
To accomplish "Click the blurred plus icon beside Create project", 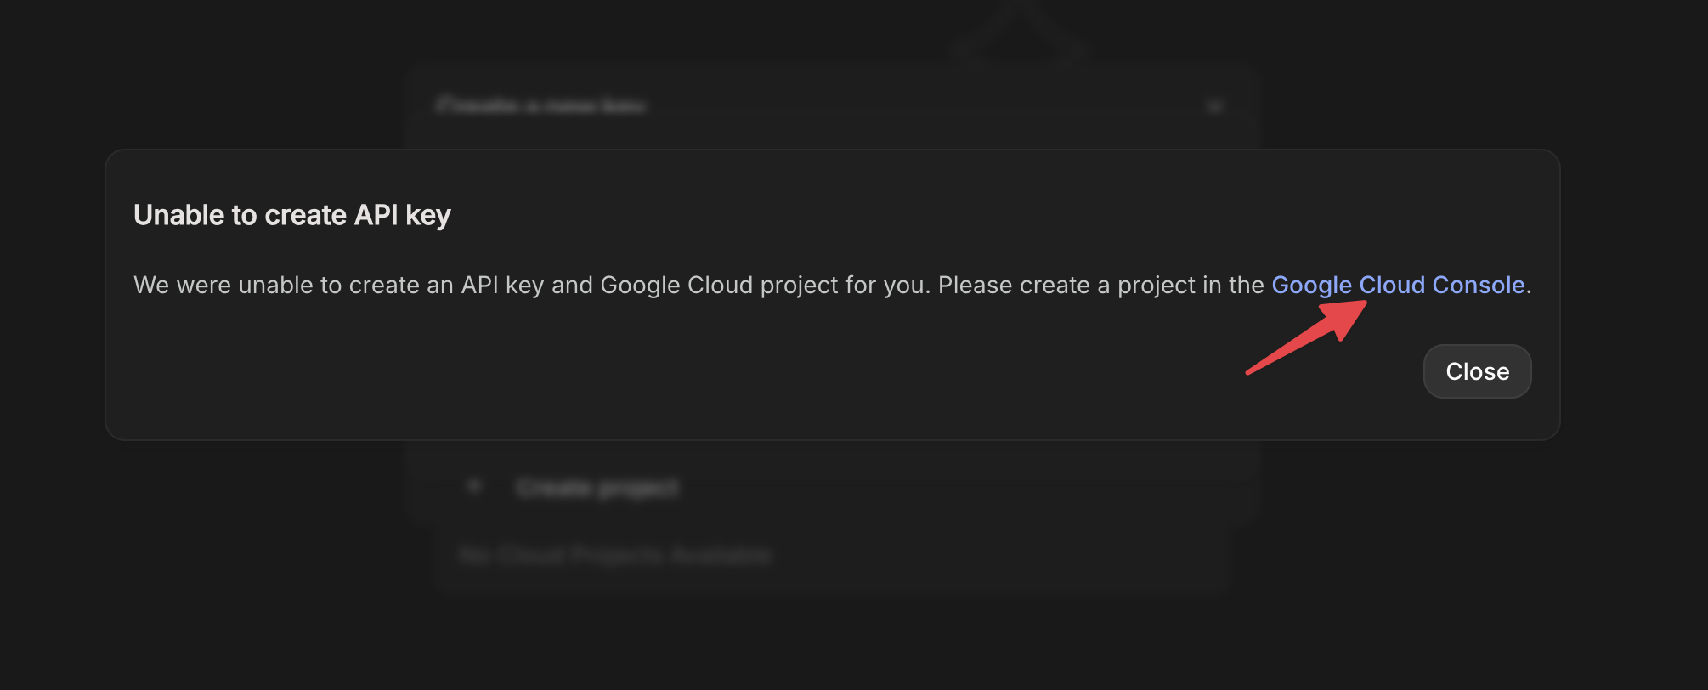I will point(474,487).
